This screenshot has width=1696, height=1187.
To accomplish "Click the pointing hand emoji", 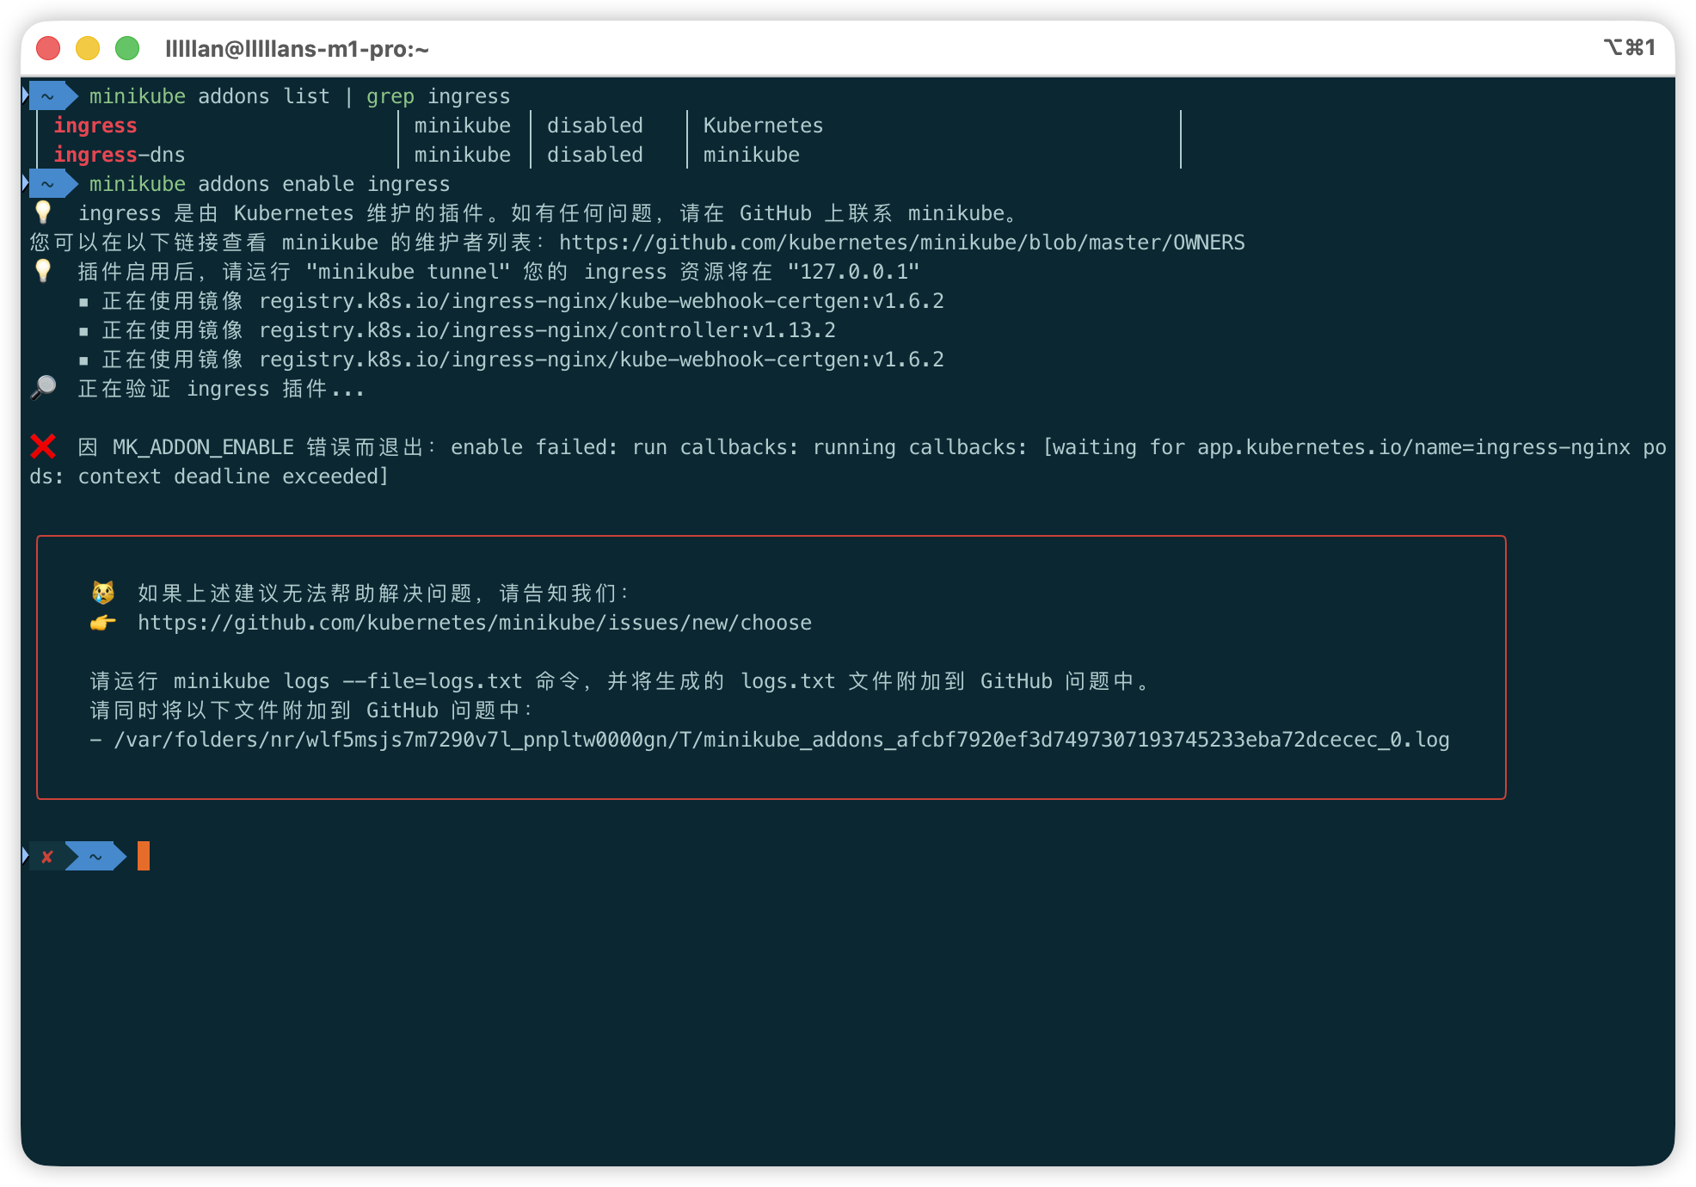I will click(103, 622).
